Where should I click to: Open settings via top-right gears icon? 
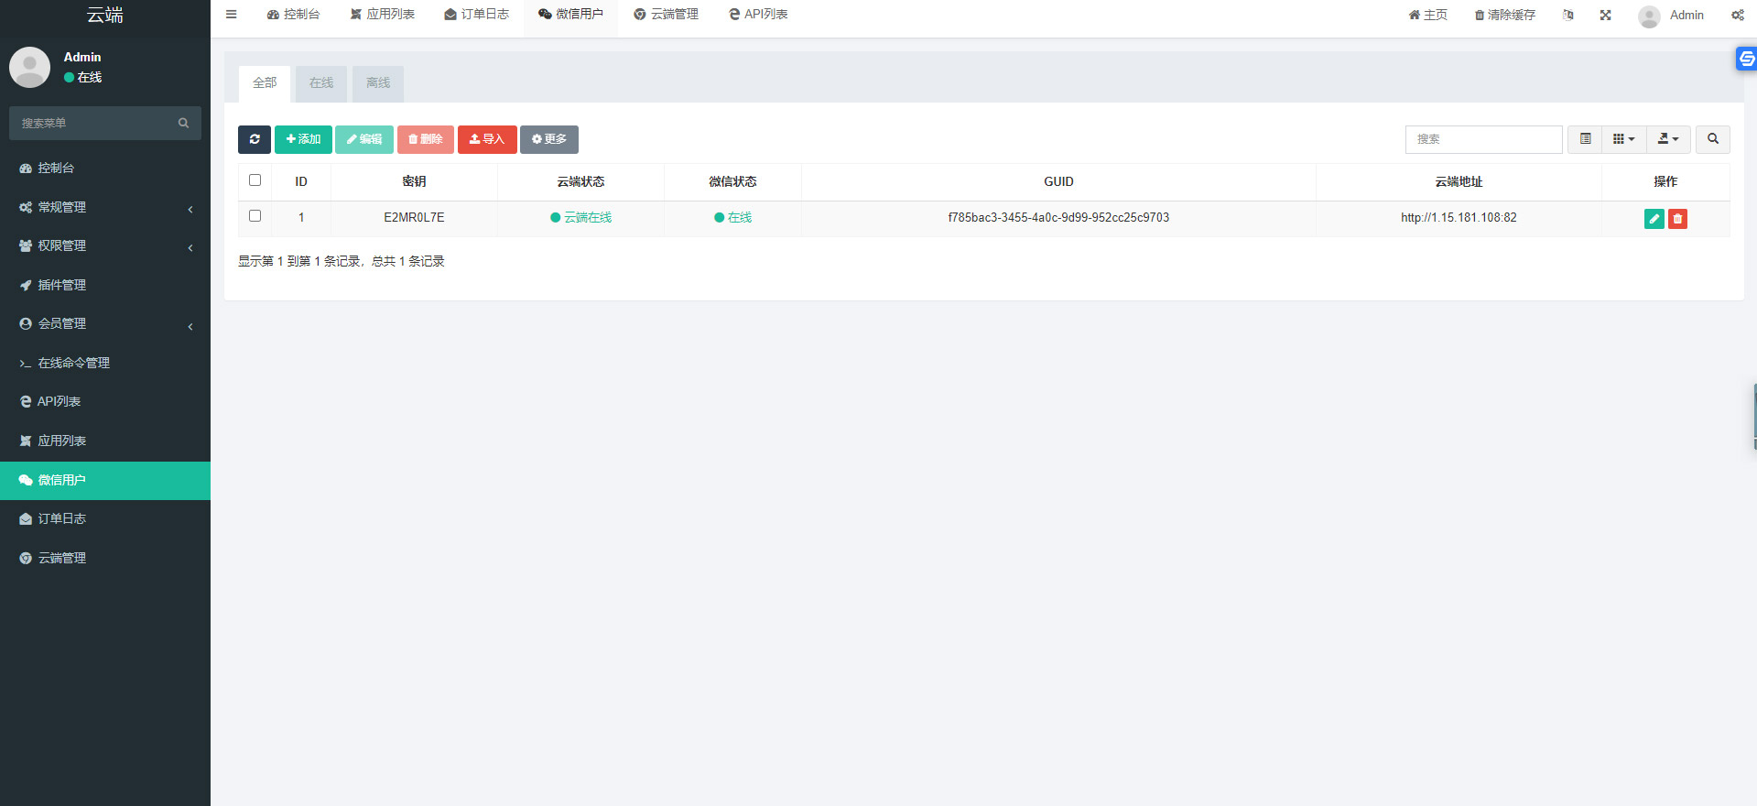click(1737, 15)
